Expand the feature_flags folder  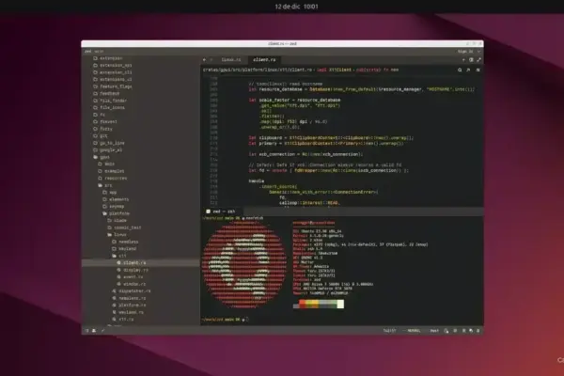point(113,86)
